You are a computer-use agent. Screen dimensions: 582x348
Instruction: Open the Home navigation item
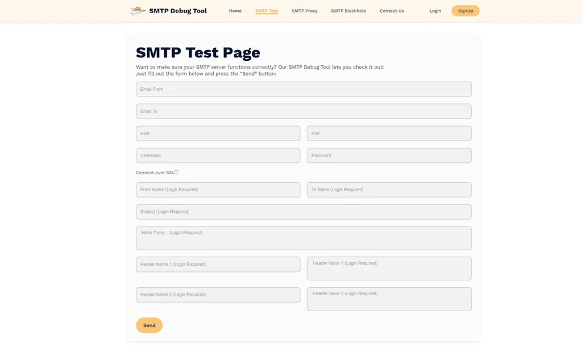[x=235, y=10]
